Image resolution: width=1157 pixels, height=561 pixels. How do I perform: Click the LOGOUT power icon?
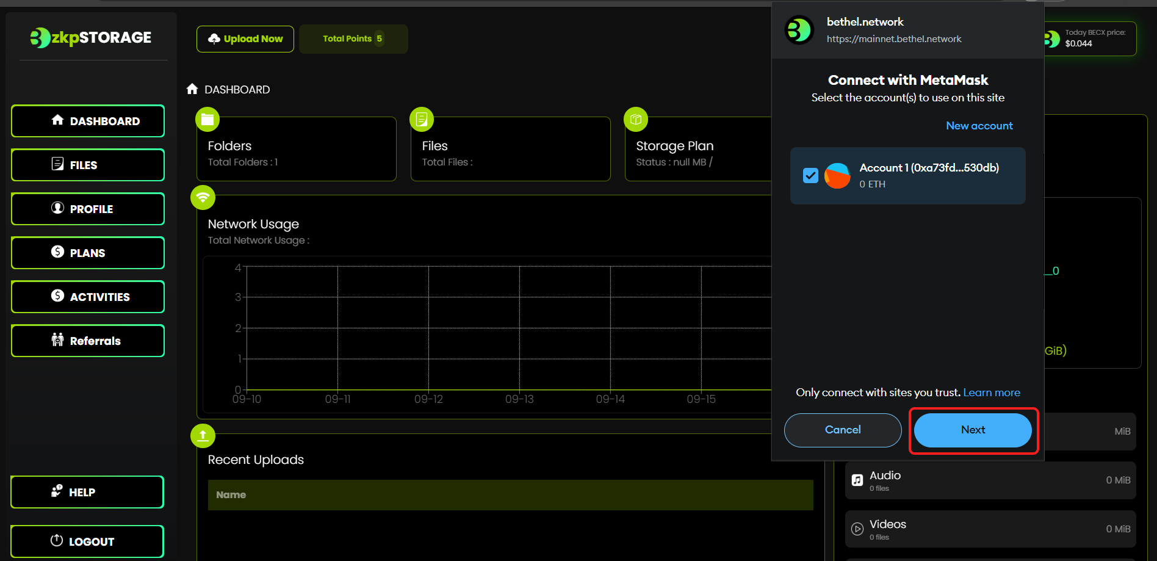tap(57, 540)
